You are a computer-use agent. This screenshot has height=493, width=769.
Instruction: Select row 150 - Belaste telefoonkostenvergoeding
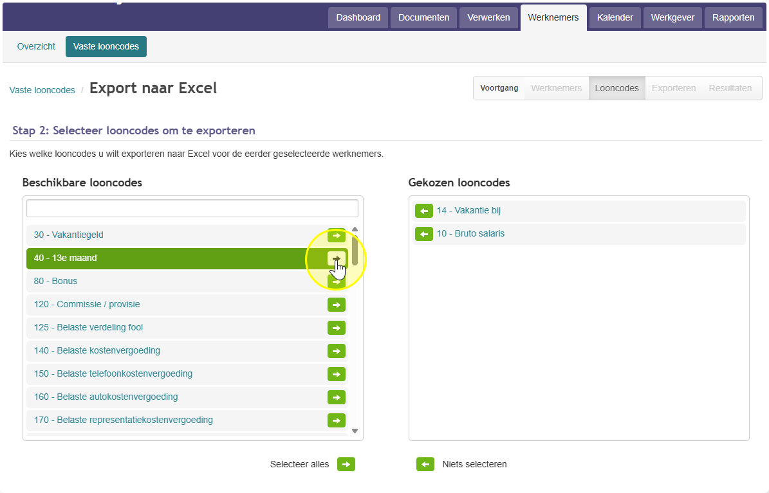(187, 373)
